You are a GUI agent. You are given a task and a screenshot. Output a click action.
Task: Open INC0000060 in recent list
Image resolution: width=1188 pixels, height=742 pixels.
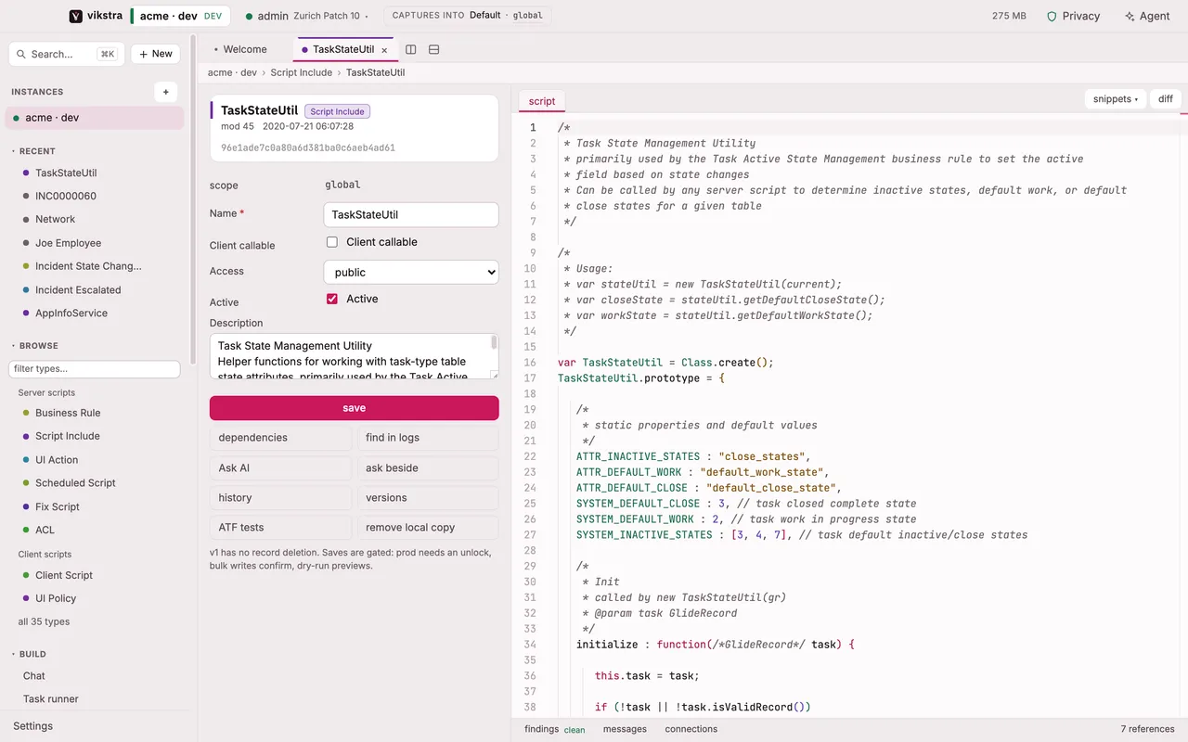[66, 196]
